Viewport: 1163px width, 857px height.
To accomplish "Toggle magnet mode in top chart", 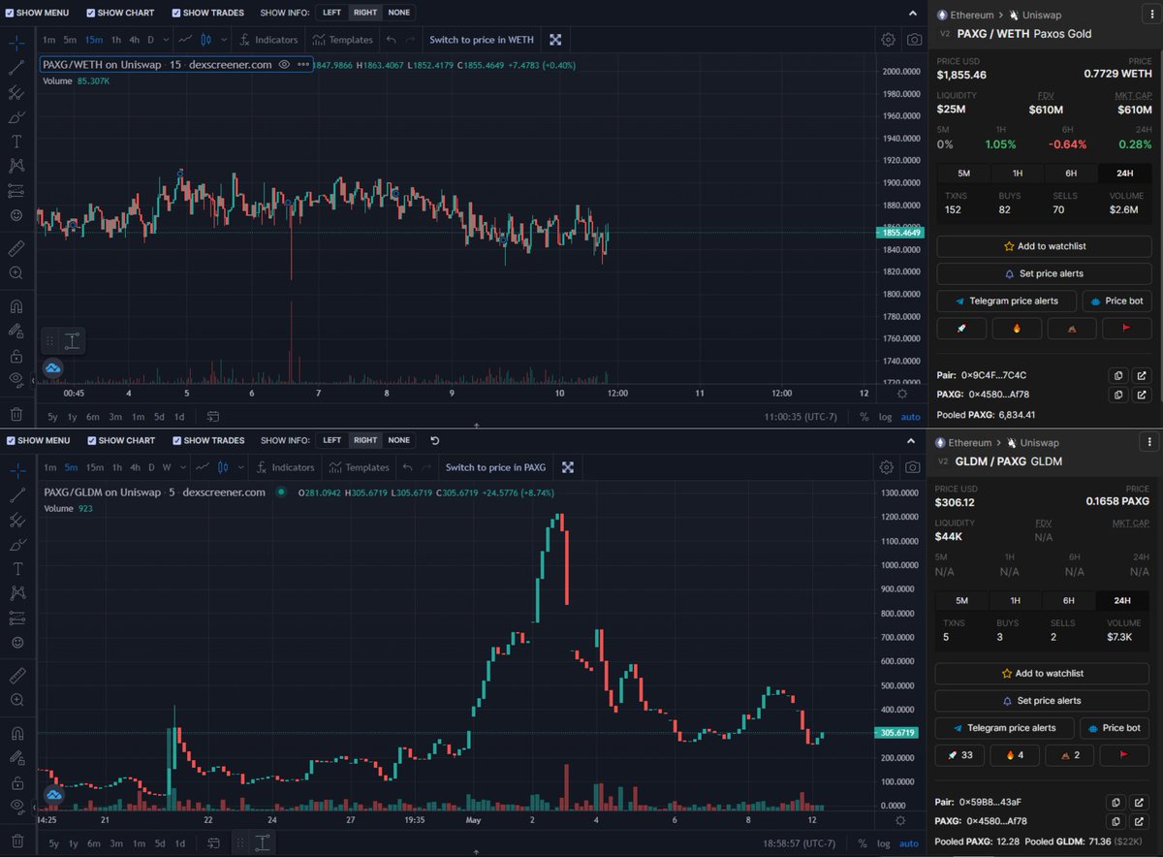I will coord(17,306).
